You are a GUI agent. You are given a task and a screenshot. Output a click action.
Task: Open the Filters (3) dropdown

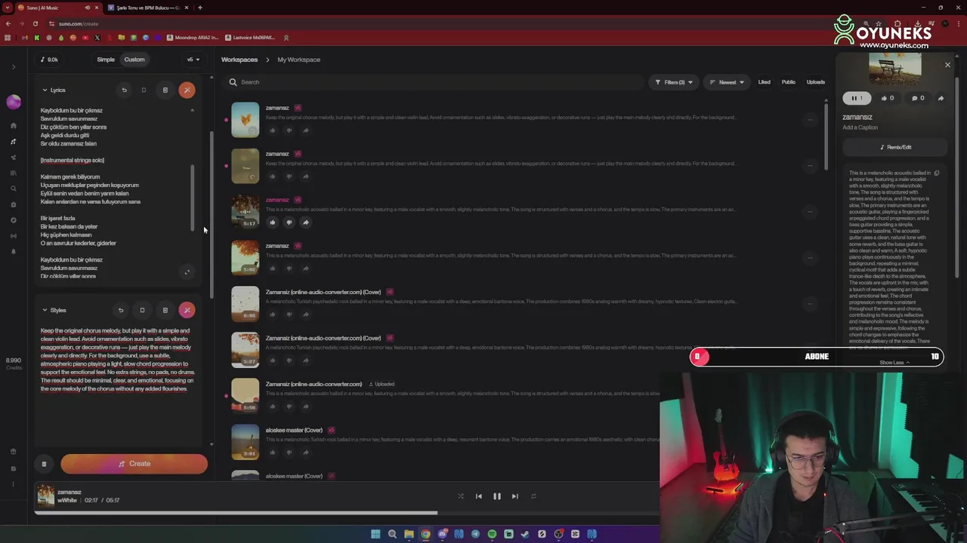tap(674, 82)
